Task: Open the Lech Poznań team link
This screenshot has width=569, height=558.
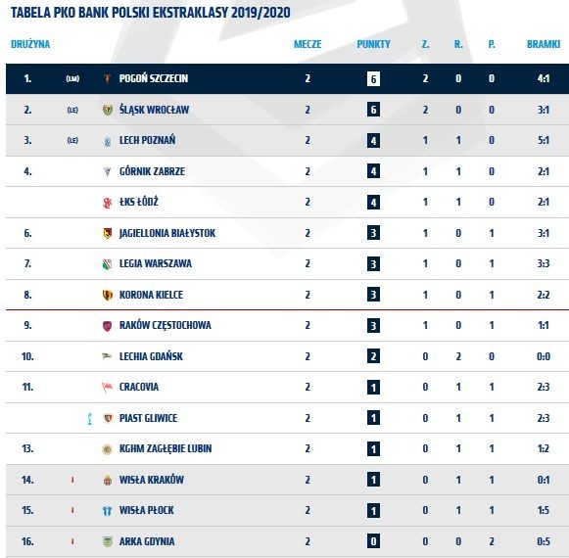Action: click(147, 140)
